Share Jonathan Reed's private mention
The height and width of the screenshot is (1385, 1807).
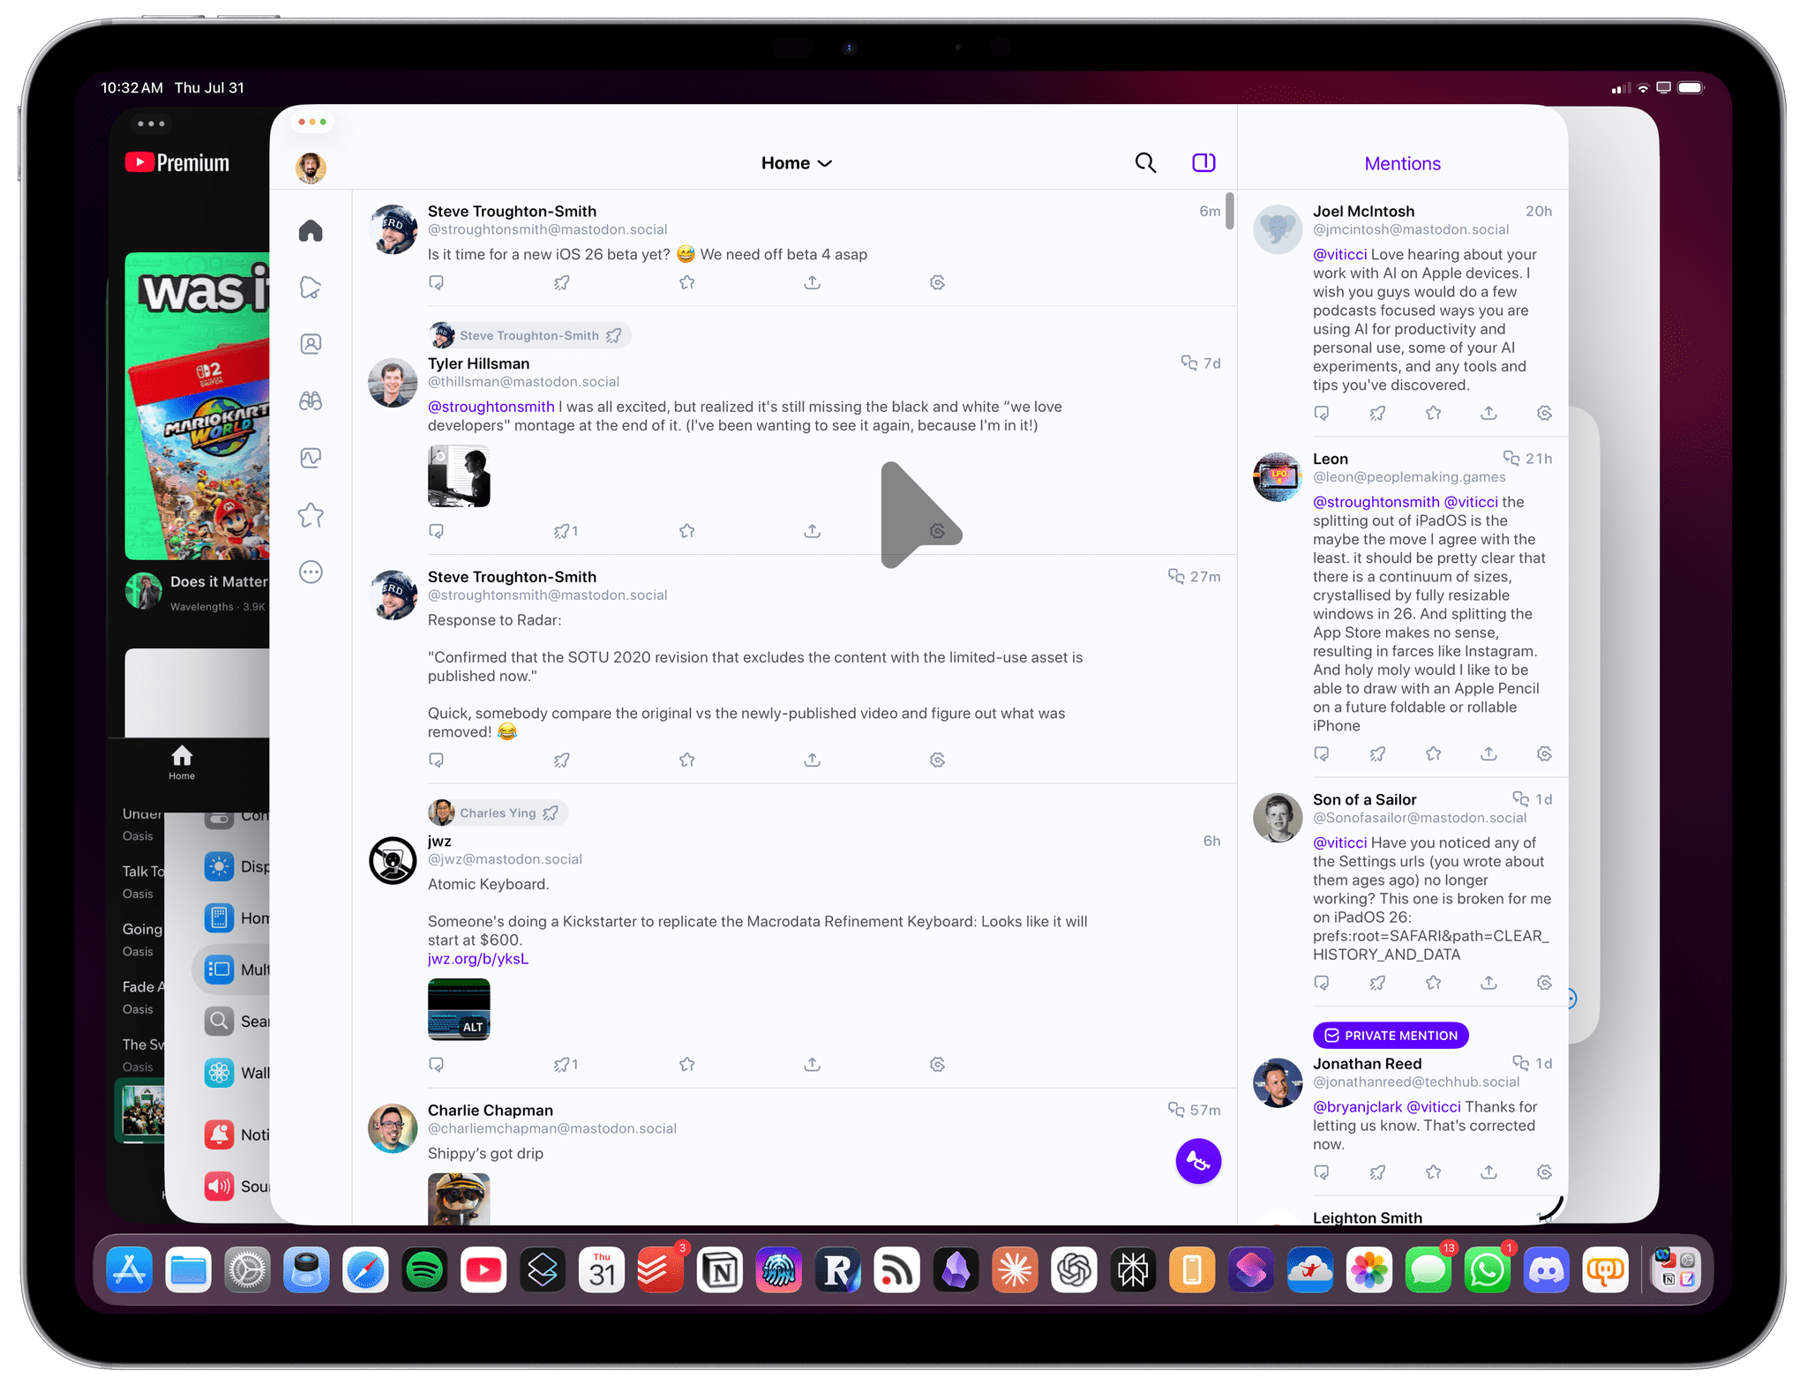[x=1488, y=1172]
